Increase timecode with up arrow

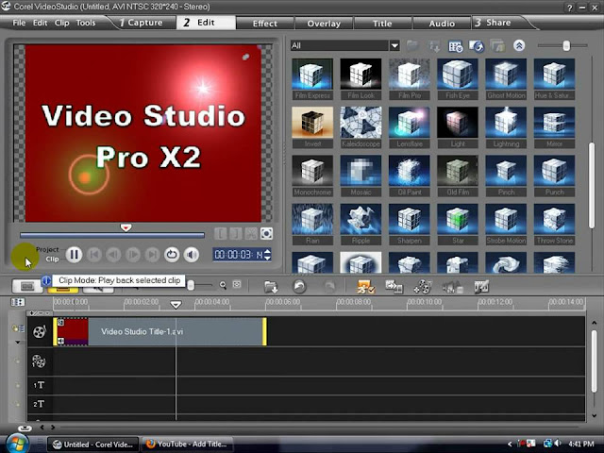[267, 252]
